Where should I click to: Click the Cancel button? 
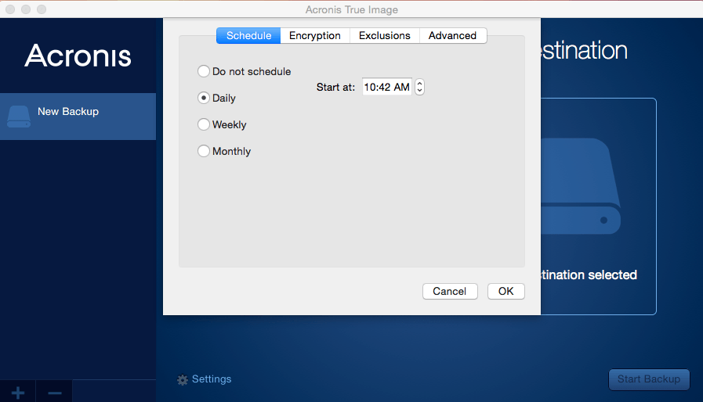(450, 292)
